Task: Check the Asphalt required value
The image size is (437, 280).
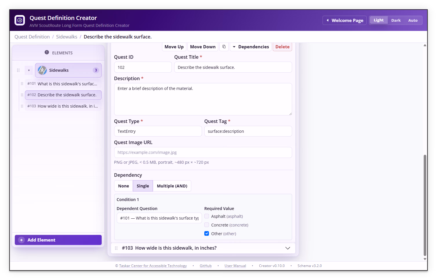Action: click(x=207, y=216)
